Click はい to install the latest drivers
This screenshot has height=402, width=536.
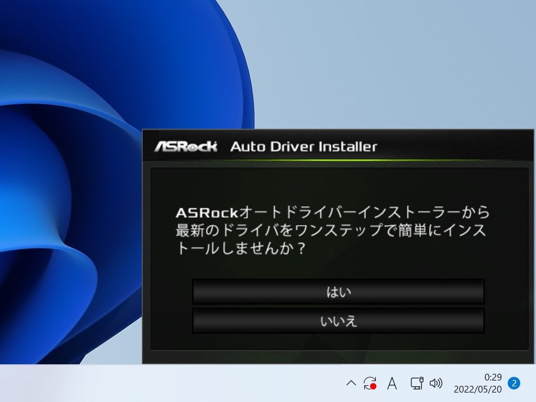click(x=338, y=292)
